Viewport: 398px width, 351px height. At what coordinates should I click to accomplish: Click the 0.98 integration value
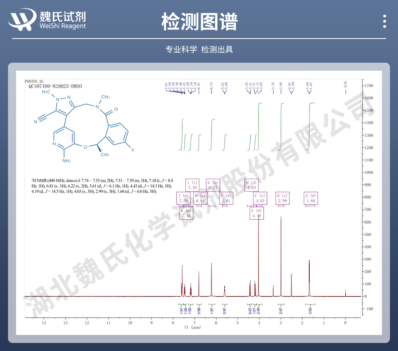point(199,311)
